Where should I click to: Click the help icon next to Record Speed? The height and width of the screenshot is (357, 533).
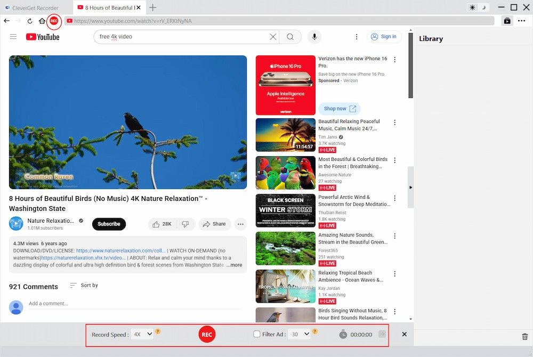pos(158,331)
